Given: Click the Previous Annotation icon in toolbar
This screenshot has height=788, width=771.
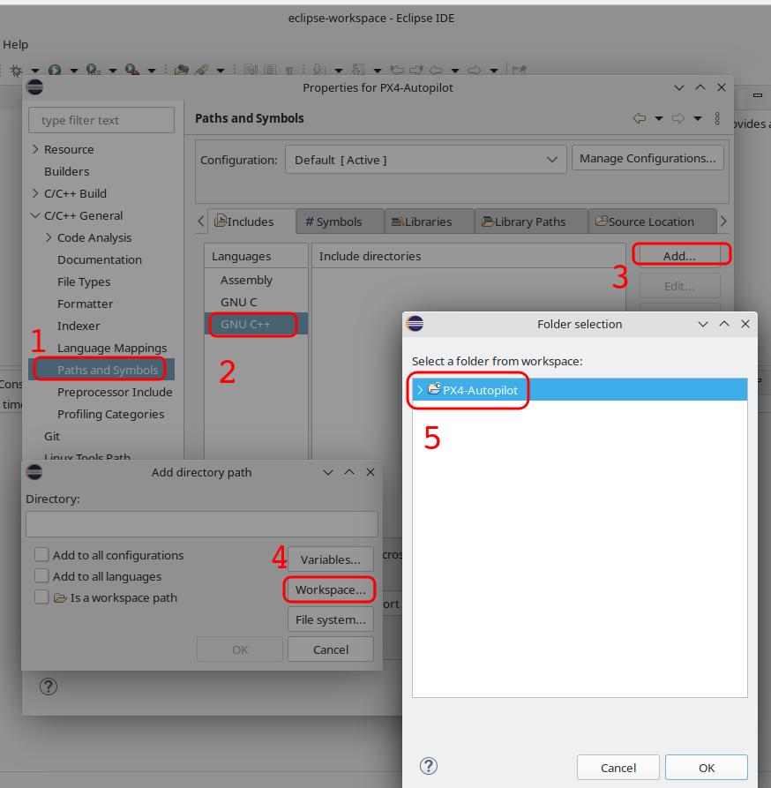Looking at the screenshot, I should click(x=358, y=70).
